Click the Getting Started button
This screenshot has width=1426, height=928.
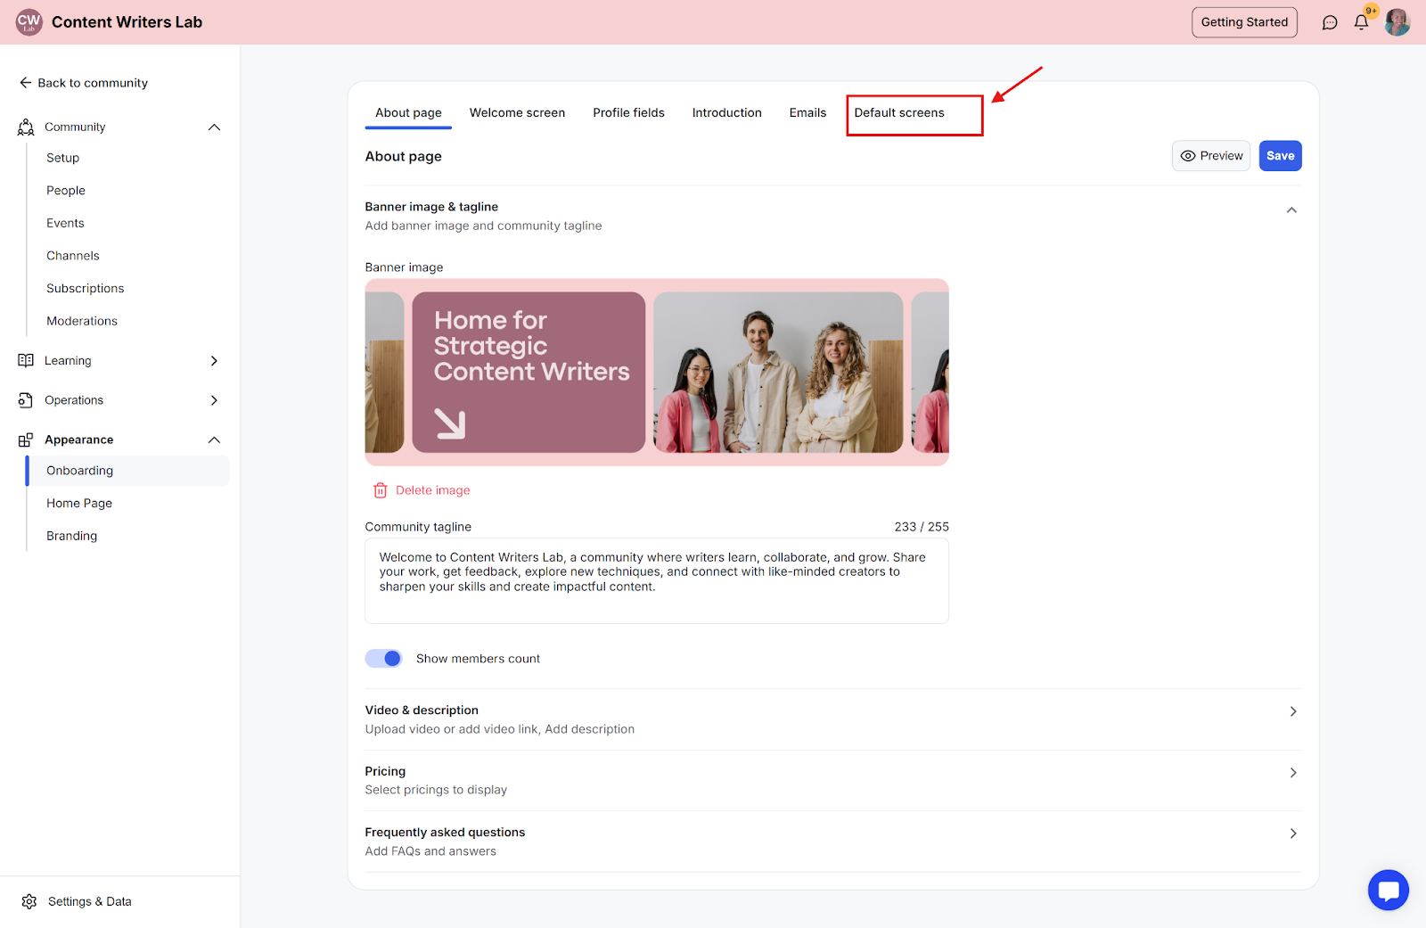(x=1244, y=22)
